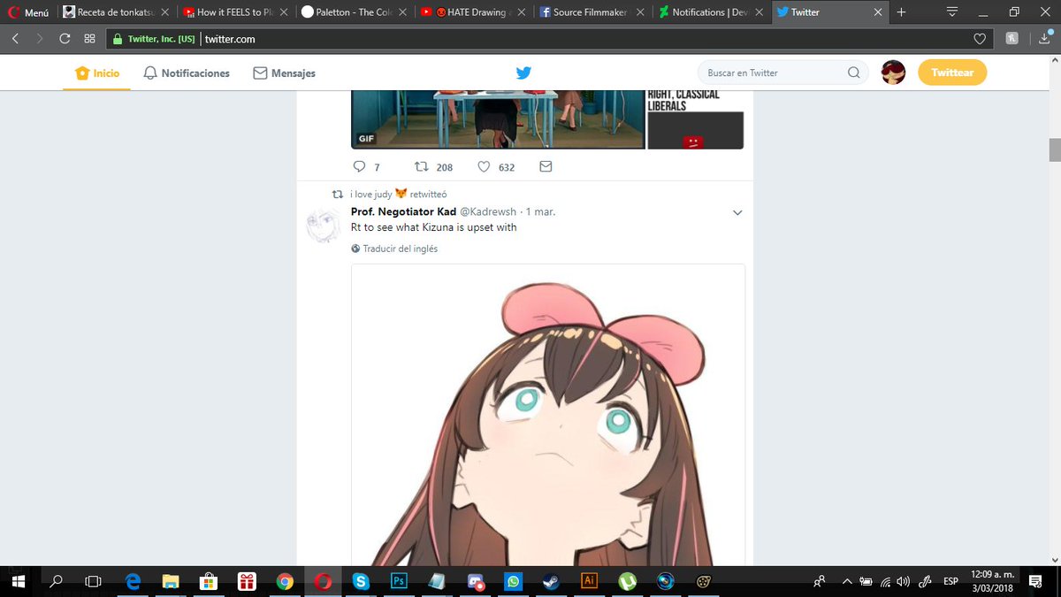Viewport: 1061px width, 597px height.
Task: Open Task View
Action: pyautogui.click(x=93, y=581)
